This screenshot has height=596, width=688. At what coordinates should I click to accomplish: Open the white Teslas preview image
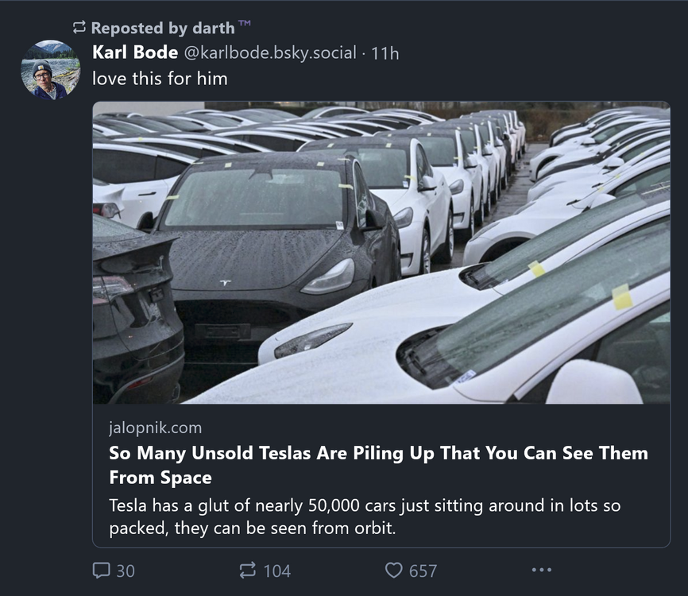click(x=379, y=254)
